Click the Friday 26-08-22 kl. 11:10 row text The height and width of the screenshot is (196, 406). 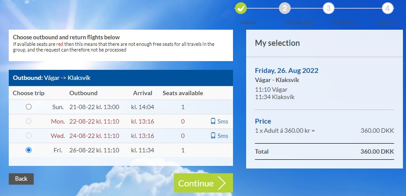(x=94, y=150)
